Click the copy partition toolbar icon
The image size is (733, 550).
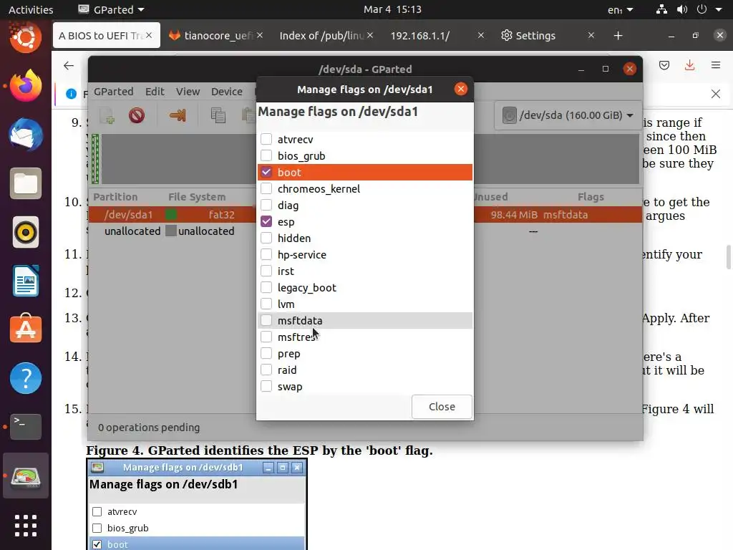pos(218,115)
